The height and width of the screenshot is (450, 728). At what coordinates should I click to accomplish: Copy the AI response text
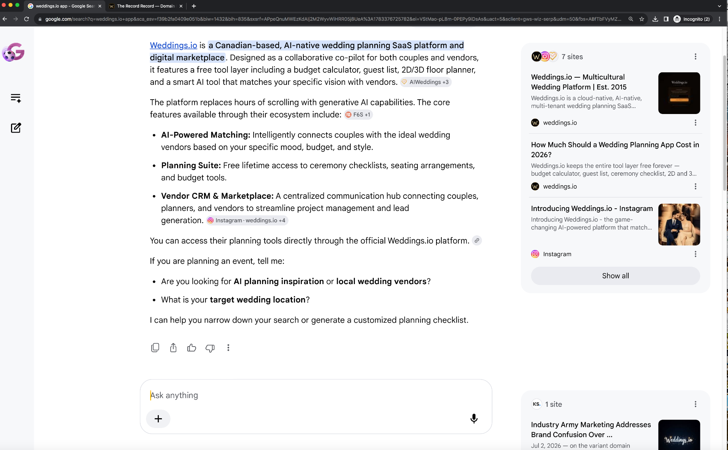pyautogui.click(x=155, y=348)
